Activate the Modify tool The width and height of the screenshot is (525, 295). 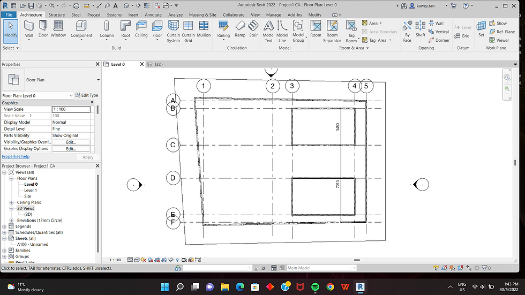[x=11, y=31]
